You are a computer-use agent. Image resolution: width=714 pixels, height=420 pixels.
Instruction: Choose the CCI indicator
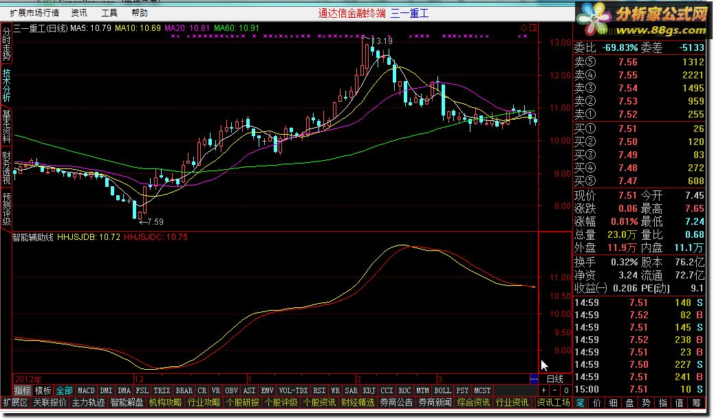(x=387, y=390)
